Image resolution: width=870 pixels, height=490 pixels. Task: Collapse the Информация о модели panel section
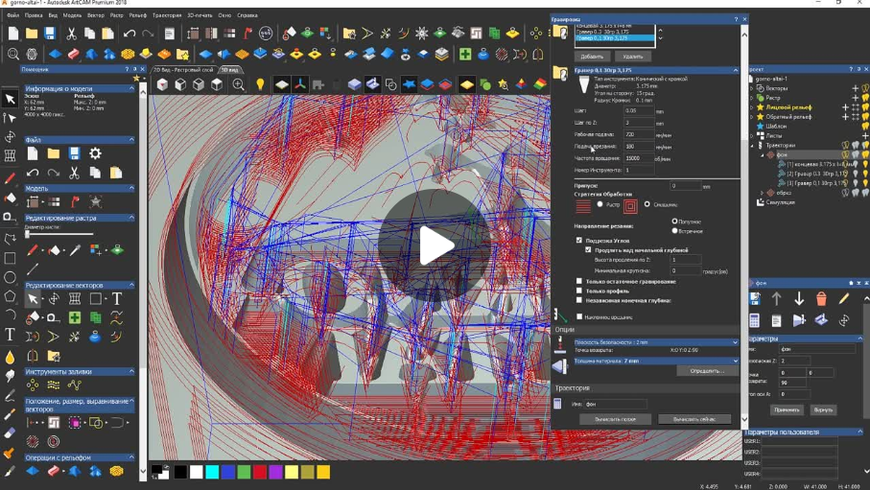coord(131,88)
